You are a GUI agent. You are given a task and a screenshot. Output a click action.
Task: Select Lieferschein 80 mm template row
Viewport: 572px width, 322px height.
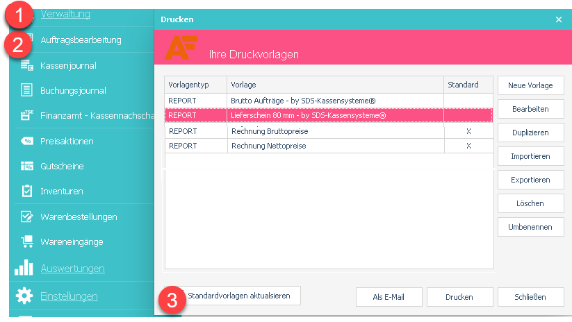coord(329,115)
